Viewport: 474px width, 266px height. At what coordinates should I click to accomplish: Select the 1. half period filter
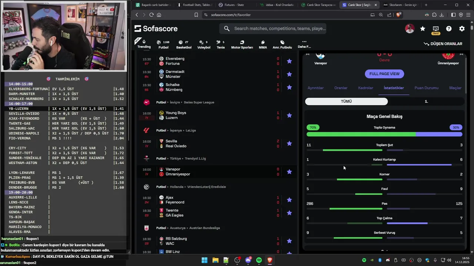tap(426, 101)
